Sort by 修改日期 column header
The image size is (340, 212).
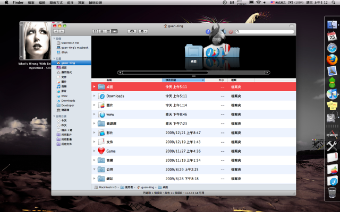[x=183, y=80]
